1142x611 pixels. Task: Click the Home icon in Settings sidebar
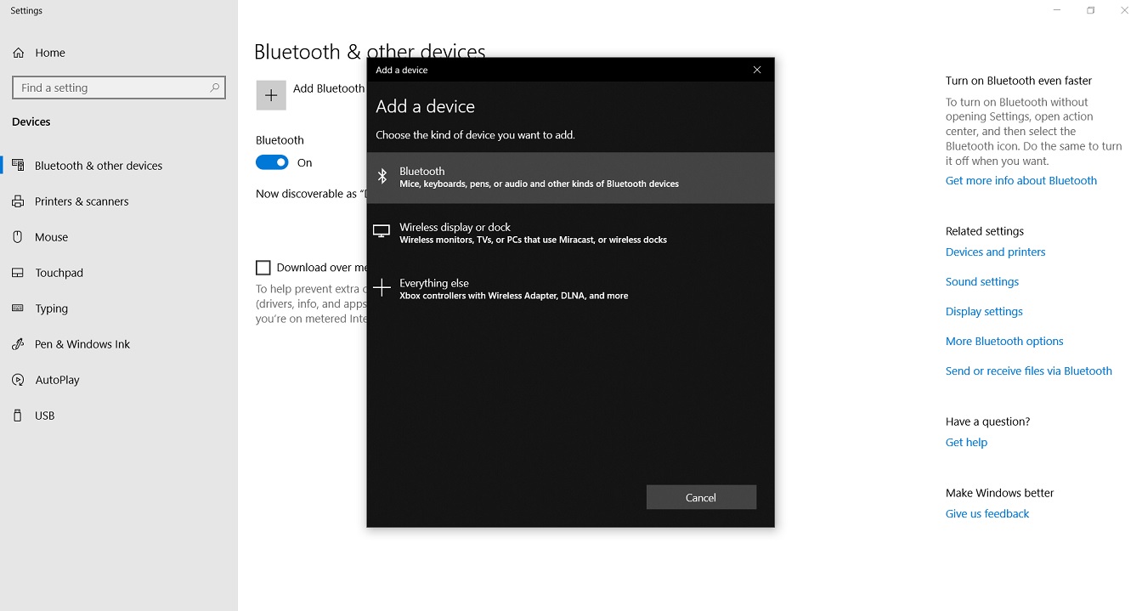pyautogui.click(x=19, y=53)
